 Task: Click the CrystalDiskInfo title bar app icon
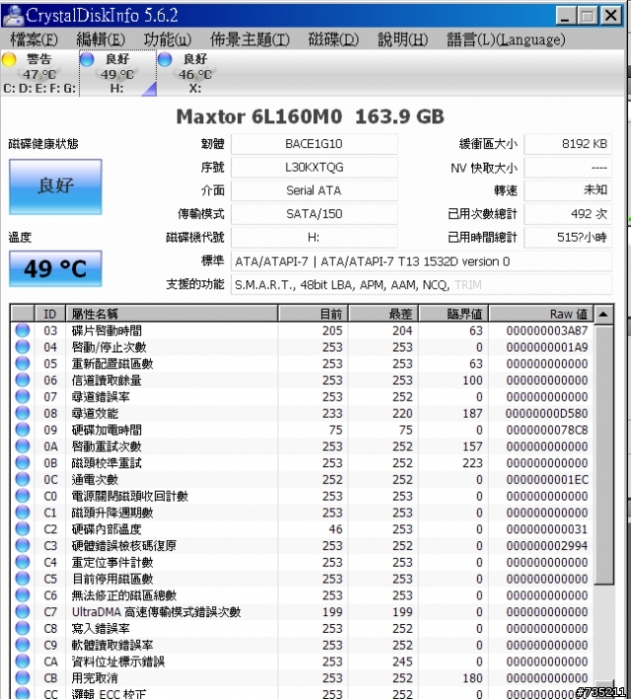click(13, 15)
